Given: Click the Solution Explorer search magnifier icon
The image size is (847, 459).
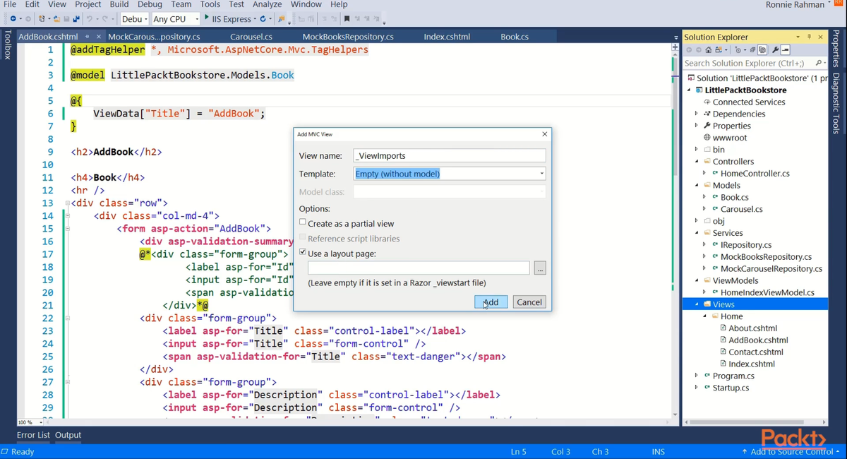Looking at the screenshot, I should click(x=818, y=63).
